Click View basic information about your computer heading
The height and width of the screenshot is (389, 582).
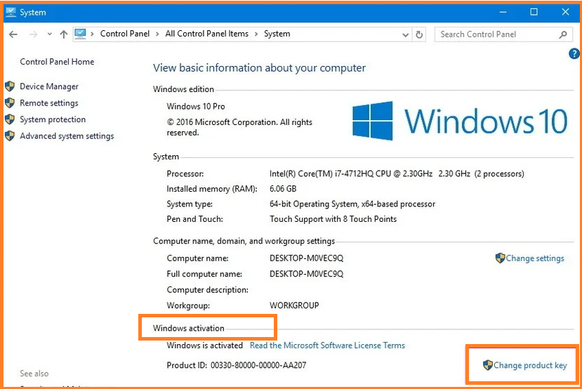click(x=259, y=68)
